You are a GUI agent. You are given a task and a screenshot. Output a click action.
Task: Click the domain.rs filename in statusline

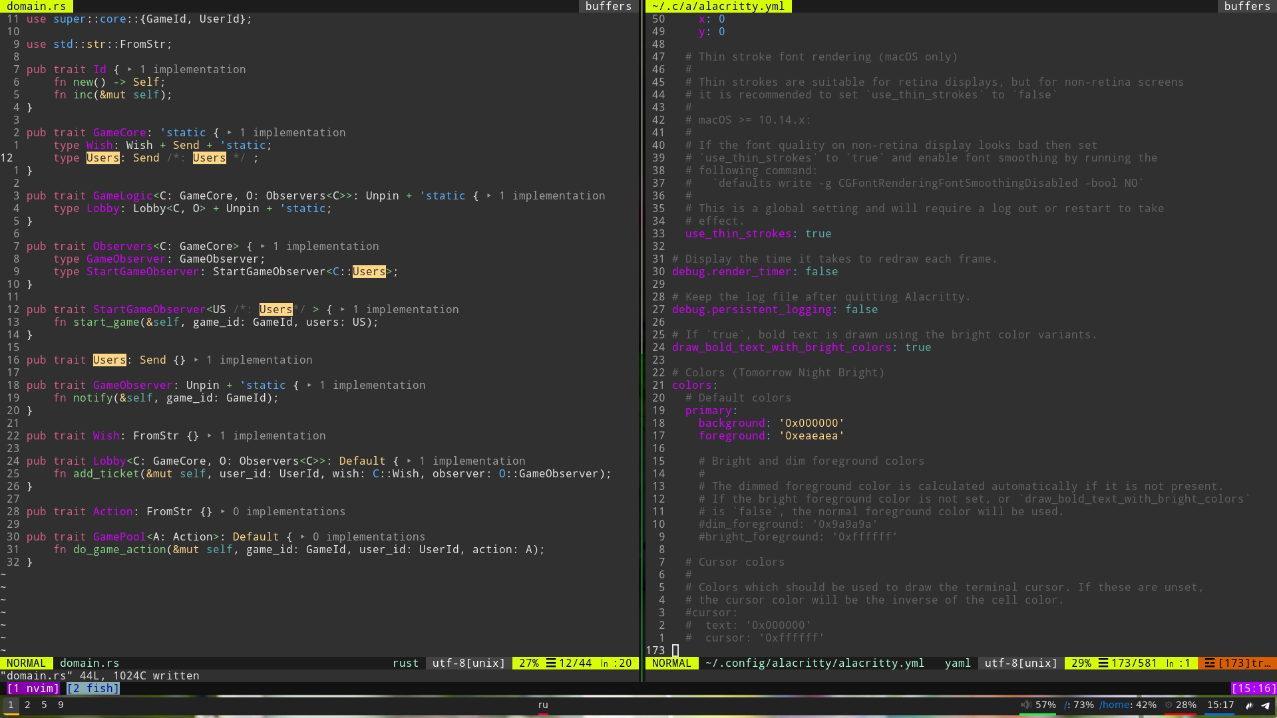click(90, 663)
